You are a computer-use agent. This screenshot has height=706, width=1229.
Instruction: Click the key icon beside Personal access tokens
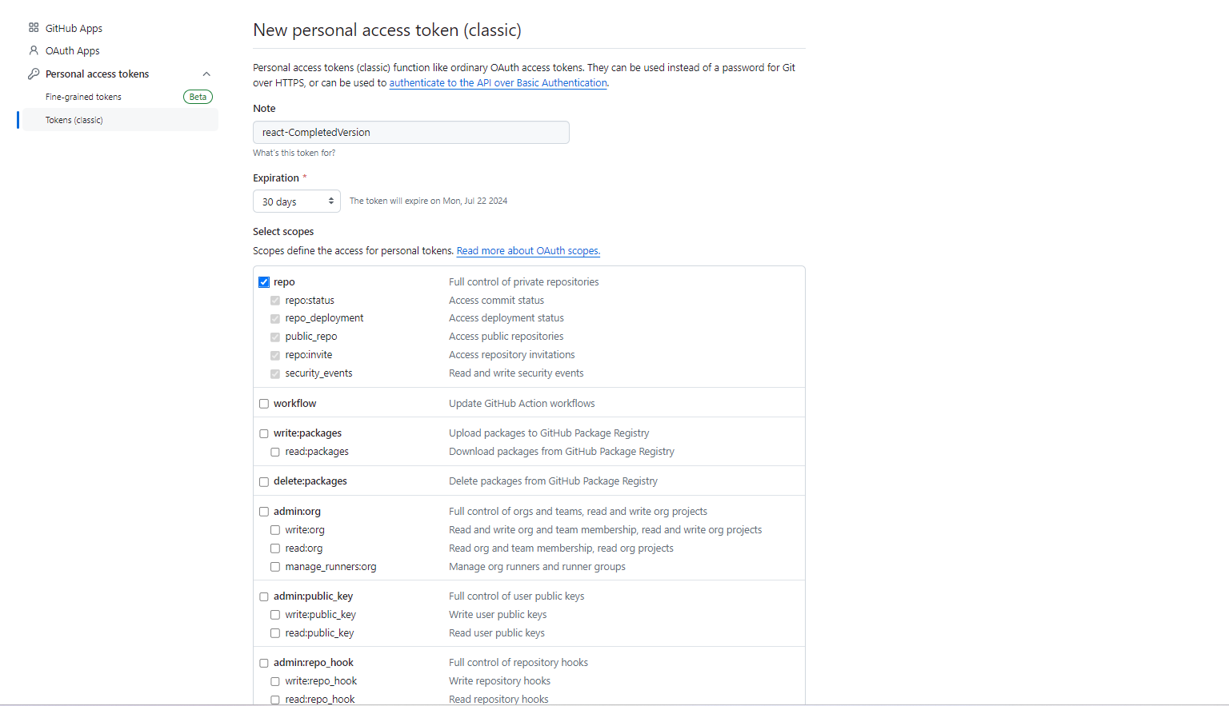pyautogui.click(x=33, y=74)
